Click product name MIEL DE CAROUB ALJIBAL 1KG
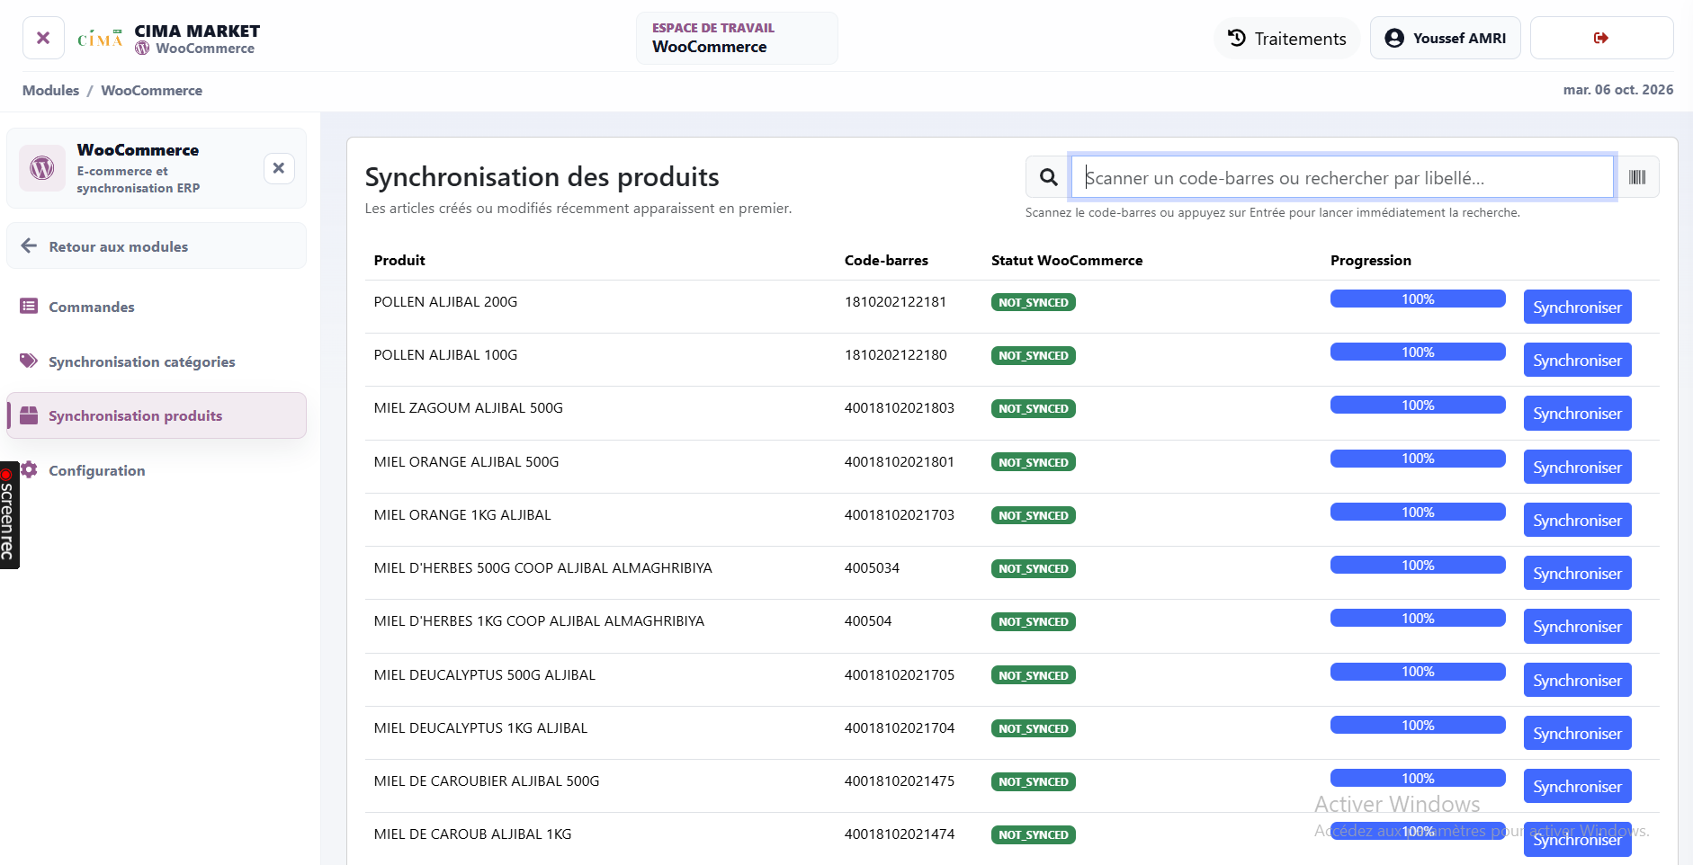The width and height of the screenshot is (1693, 865). pyautogui.click(x=472, y=834)
